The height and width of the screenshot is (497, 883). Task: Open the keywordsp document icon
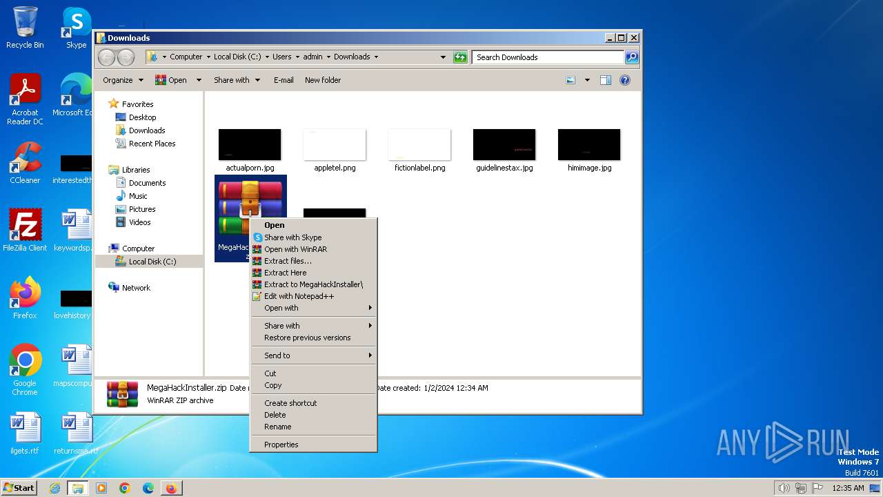[x=73, y=231]
